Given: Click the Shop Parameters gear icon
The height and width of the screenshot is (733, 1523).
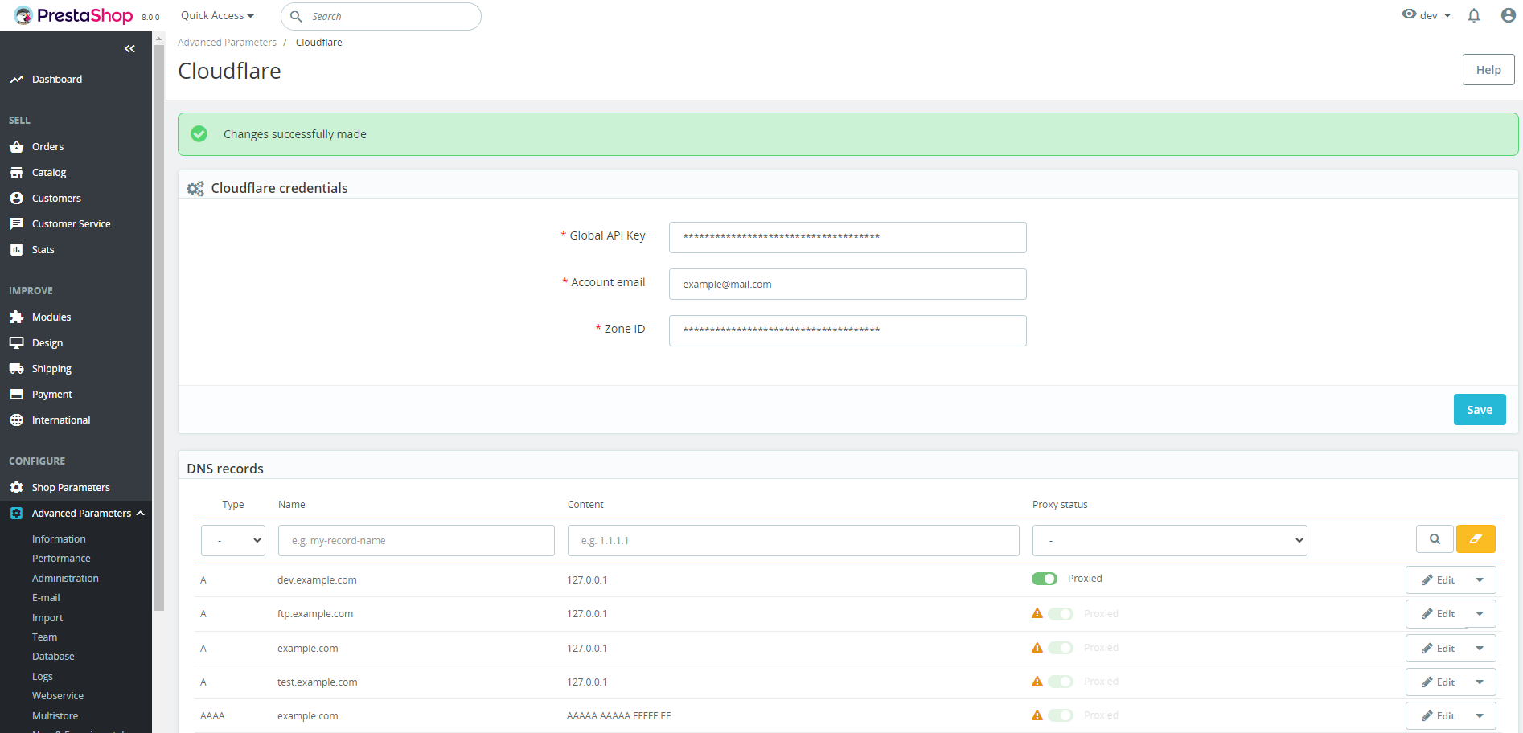Looking at the screenshot, I should click(16, 488).
